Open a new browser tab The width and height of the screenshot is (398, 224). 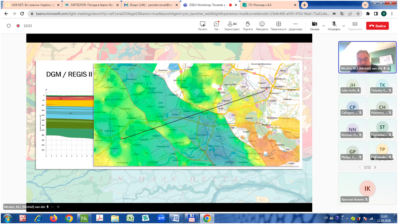304,5
